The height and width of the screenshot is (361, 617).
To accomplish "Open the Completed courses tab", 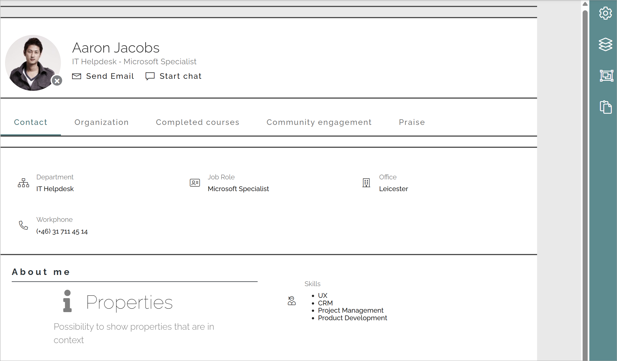I will (198, 122).
